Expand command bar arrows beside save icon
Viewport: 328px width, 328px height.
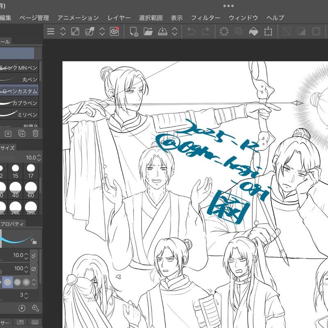[x=175, y=31]
